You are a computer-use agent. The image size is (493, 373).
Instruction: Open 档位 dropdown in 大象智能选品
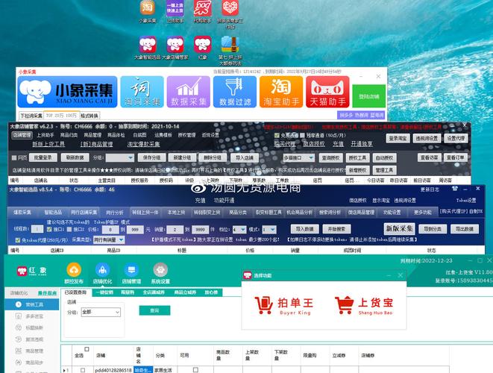(239, 230)
